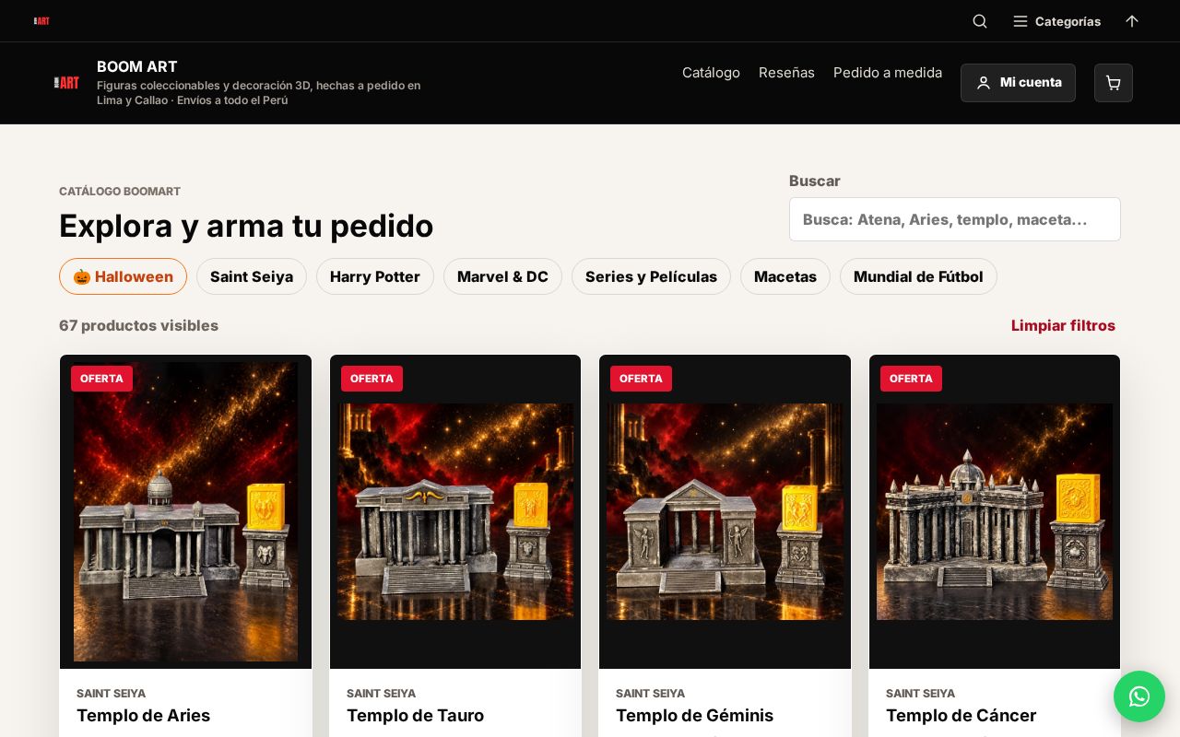This screenshot has height=737, width=1180.
Task: Click SAINT SEIYA label above Templo de Cáncer
Action: [x=920, y=693]
